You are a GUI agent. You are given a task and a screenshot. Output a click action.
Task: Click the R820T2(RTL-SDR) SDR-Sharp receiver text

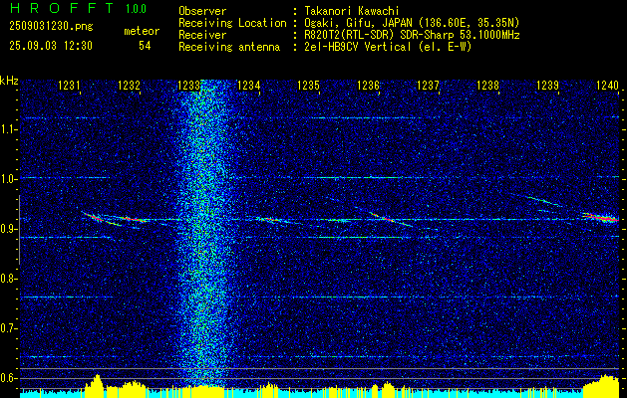pyautogui.click(x=412, y=35)
